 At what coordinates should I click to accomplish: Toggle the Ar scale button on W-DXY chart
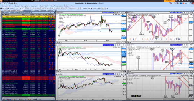[123, 15]
